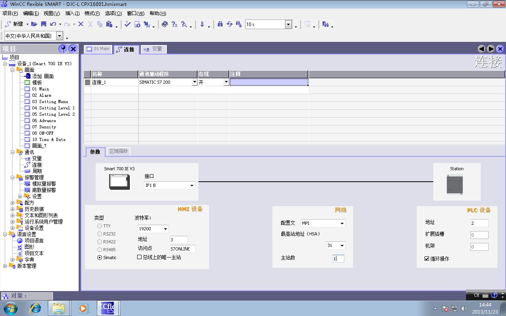The image size is (506, 316).
Task: Start runtime simulation icon
Action: click(x=137, y=24)
